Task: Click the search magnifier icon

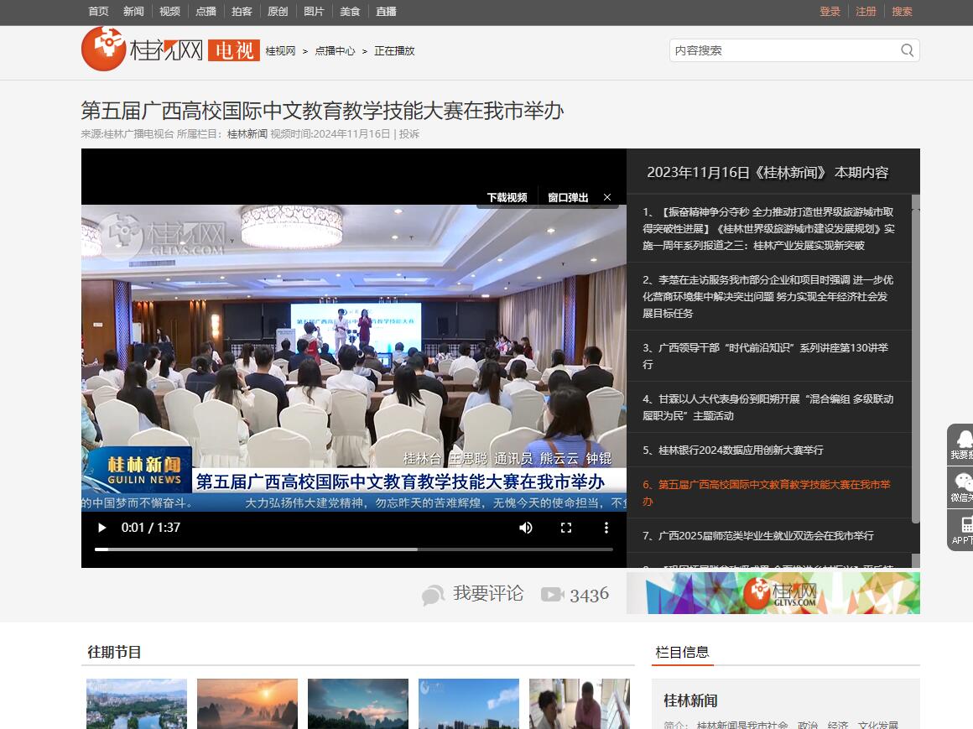Action: (x=907, y=50)
